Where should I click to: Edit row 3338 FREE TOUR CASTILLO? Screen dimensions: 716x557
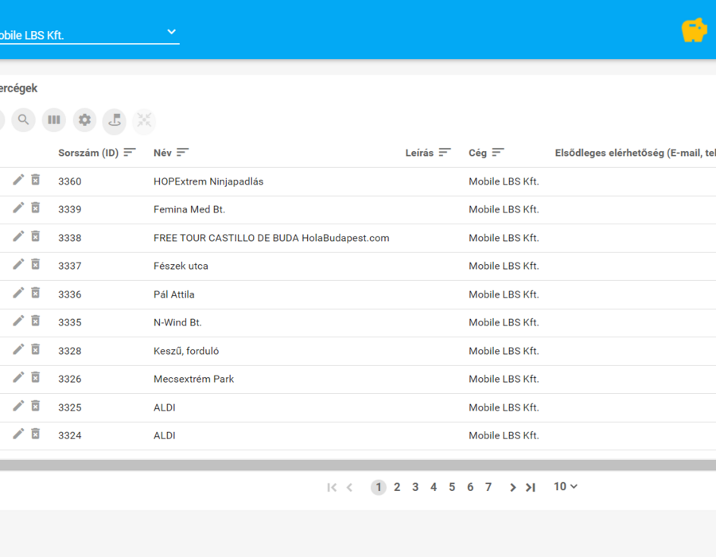[x=18, y=236]
